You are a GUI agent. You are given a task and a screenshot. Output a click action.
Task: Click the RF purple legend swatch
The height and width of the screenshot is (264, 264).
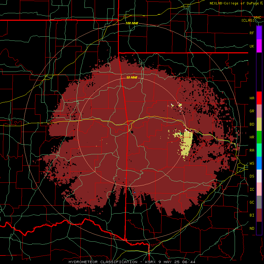pos(259,33)
